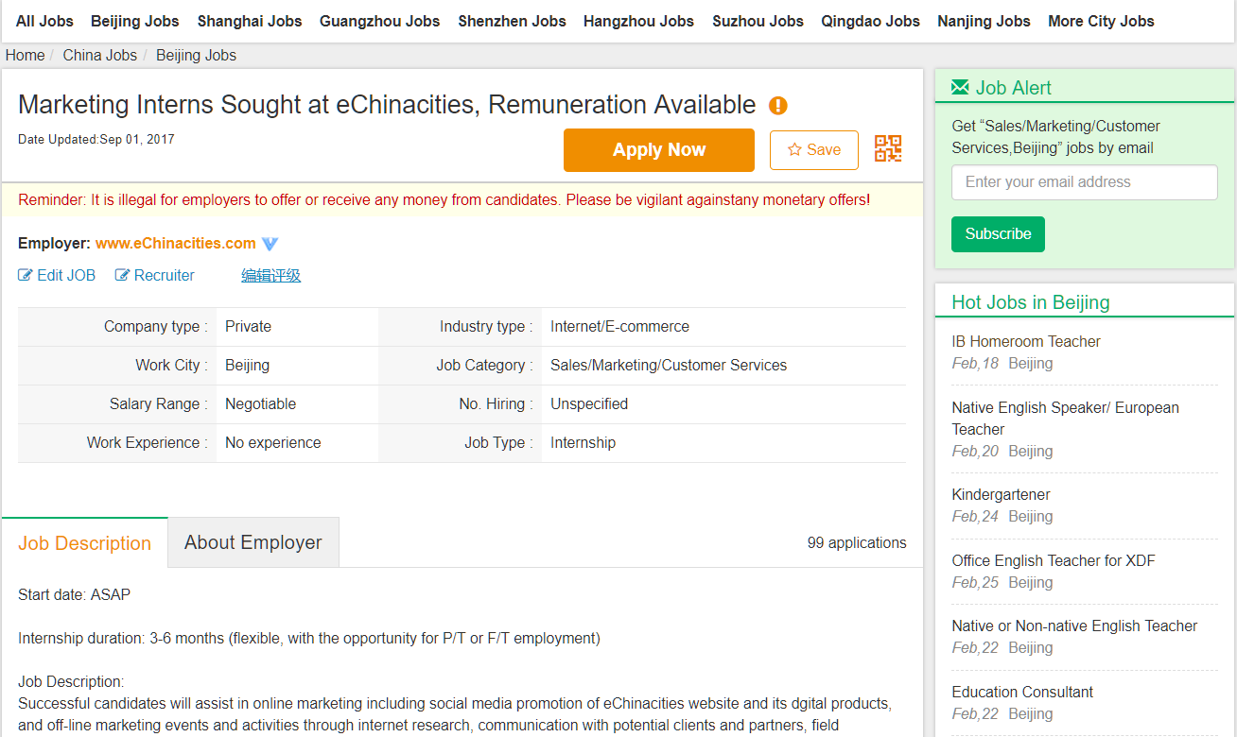Open Shanghai Jobs navigation item

250,21
